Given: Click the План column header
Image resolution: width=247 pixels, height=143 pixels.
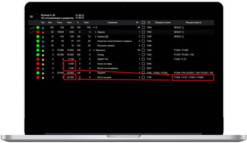Looking at the screenshot, I should (x=60, y=22).
